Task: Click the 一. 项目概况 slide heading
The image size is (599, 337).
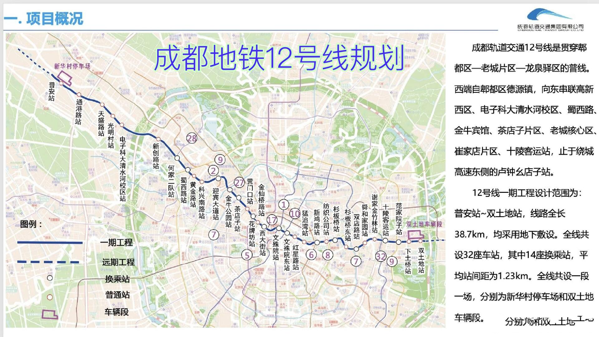Action: tap(44, 18)
